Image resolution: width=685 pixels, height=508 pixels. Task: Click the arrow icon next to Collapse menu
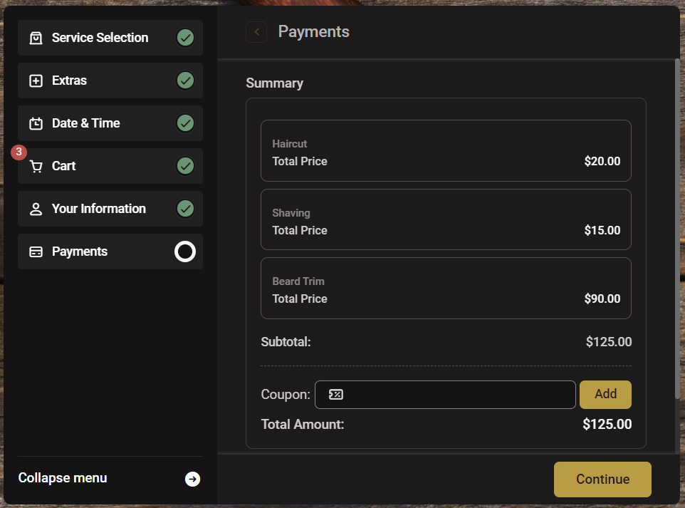coord(192,479)
